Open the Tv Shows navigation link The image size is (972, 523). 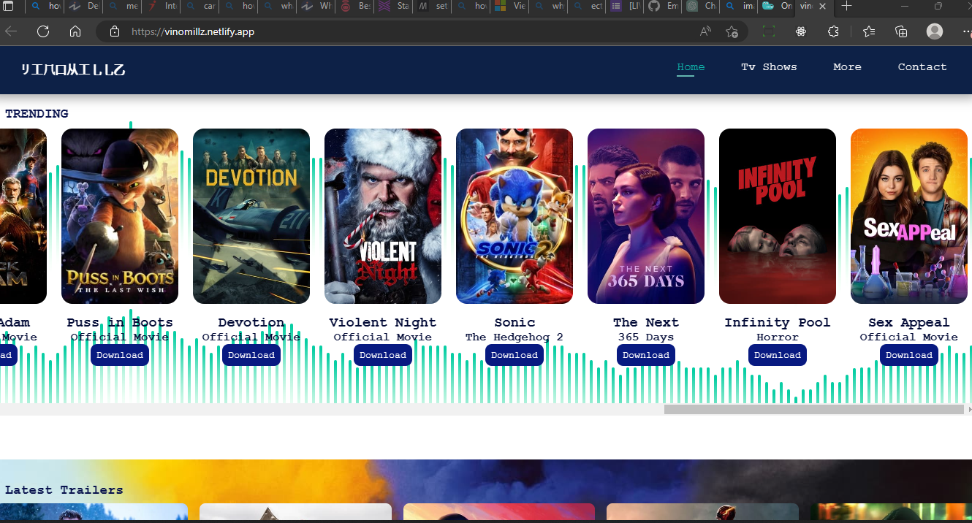[x=769, y=66]
